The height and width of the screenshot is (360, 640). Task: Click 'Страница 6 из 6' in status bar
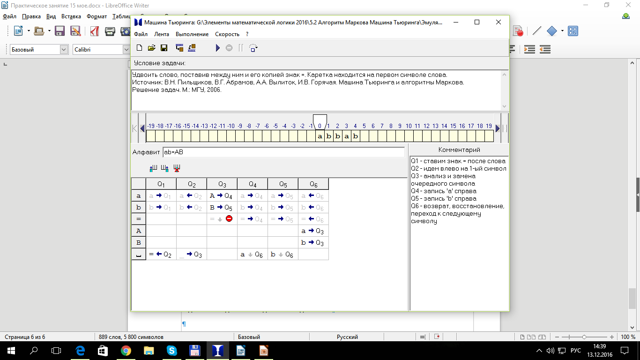tap(25, 337)
